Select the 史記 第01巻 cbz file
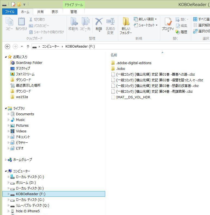This screenshot has width=210, height=215. [x=153, y=74]
